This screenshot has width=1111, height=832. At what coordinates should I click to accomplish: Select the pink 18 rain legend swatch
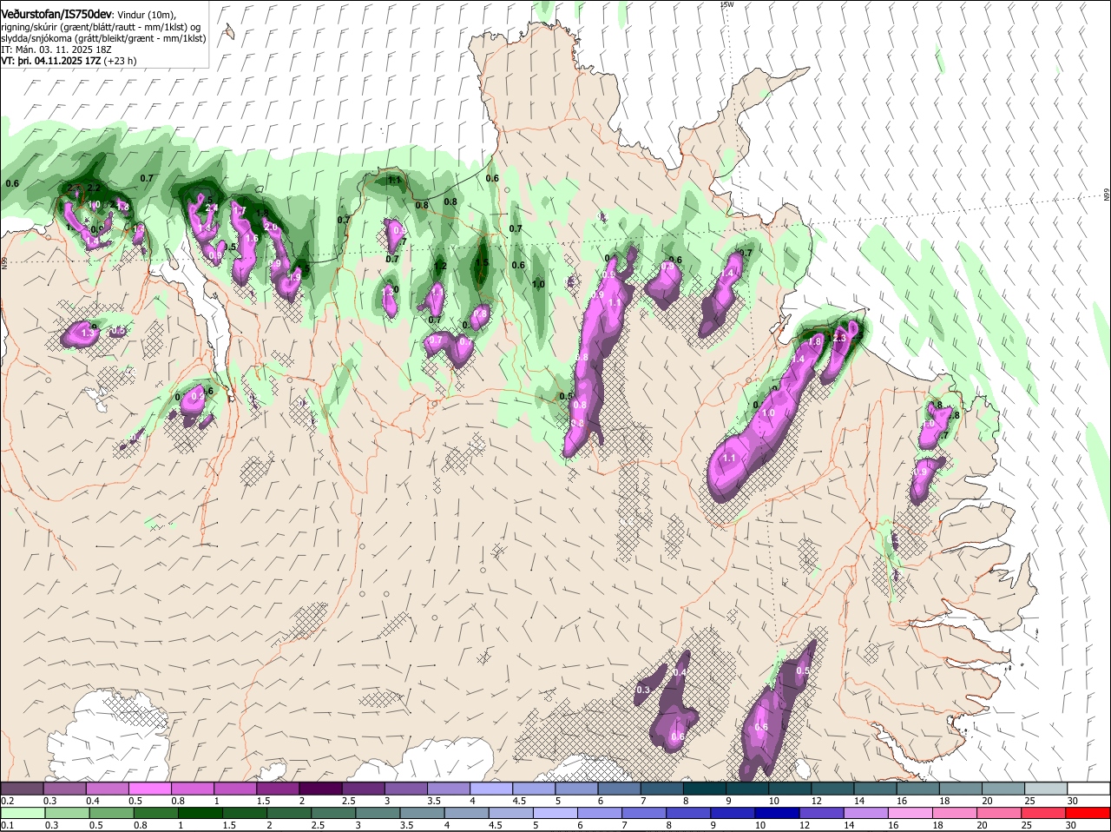click(x=954, y=813)
